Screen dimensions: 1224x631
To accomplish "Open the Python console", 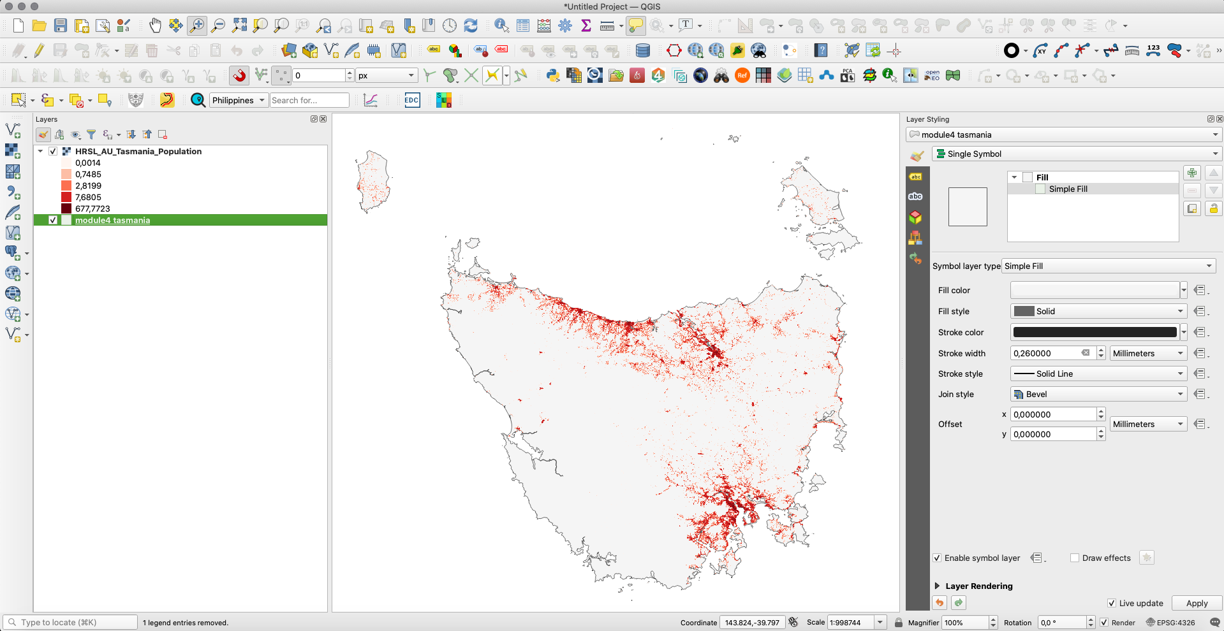I will coord(553,75).
